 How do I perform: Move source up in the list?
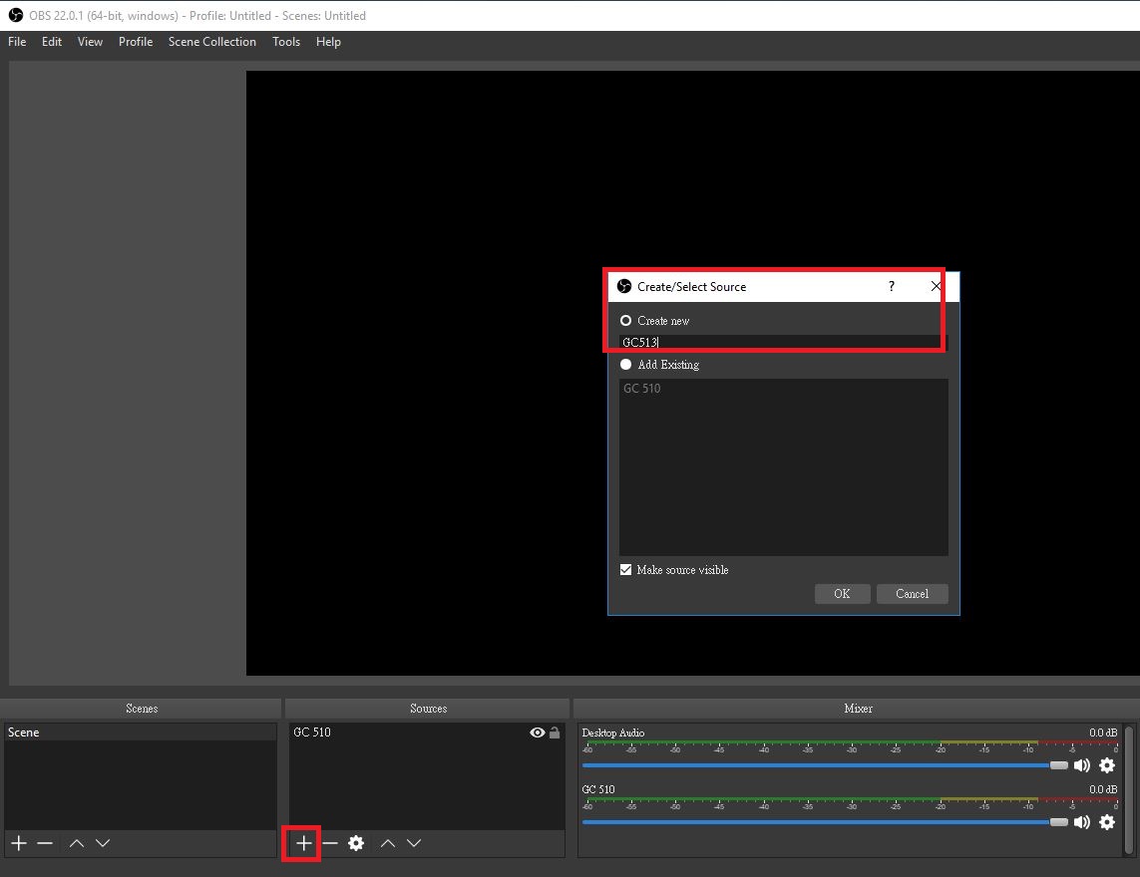click(388, 843)
